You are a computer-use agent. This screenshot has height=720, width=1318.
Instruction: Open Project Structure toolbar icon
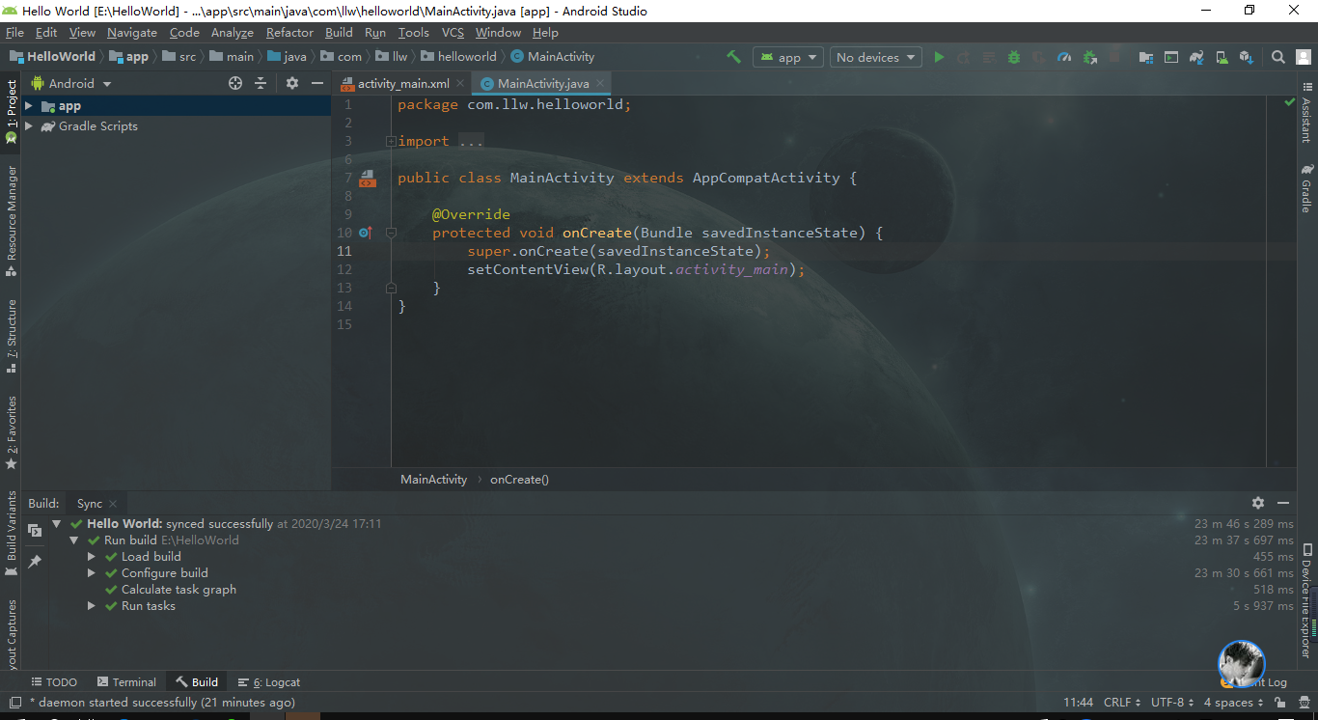tap(1145, 57)
